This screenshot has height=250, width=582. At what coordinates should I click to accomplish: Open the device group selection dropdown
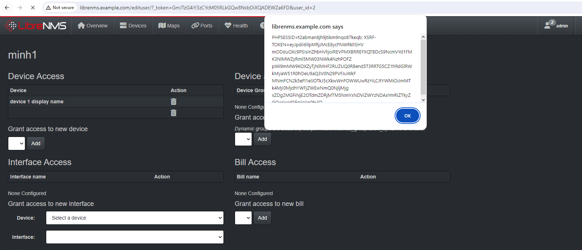click(243, 139)
